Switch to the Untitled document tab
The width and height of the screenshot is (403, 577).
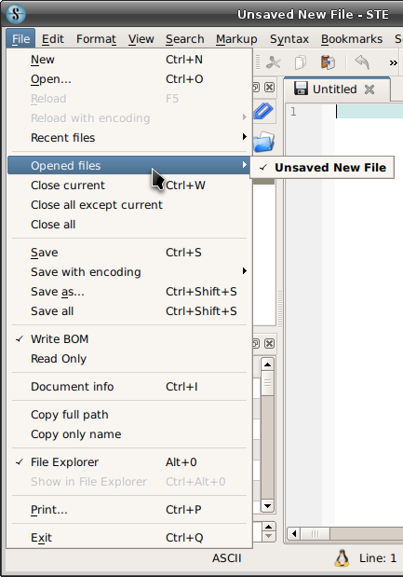tap(335, 89)
